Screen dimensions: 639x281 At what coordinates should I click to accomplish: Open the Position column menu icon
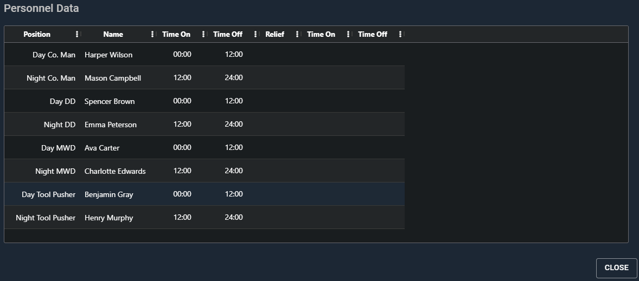77,34
